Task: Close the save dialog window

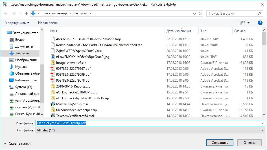Action: pos(262,4)
